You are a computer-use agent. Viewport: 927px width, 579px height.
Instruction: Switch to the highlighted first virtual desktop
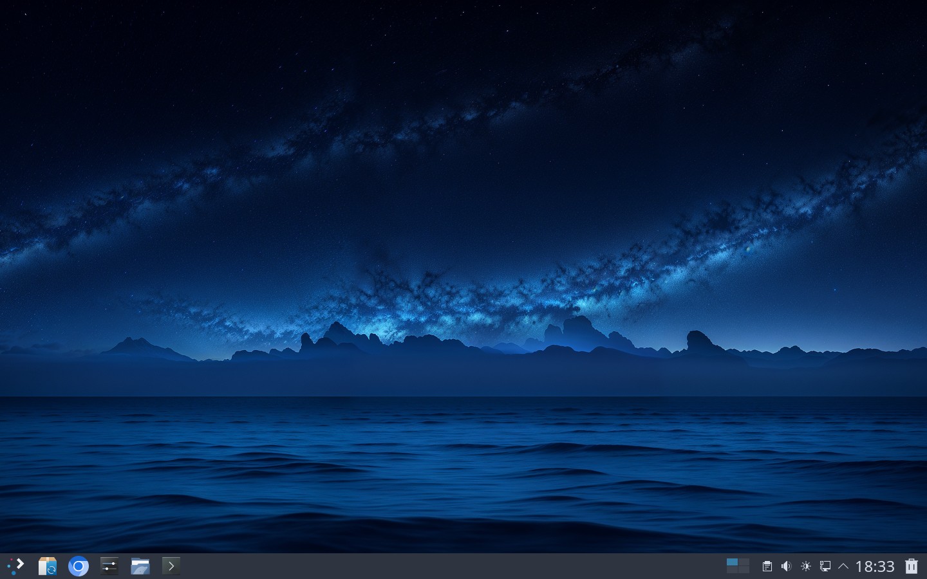[732, 562]
